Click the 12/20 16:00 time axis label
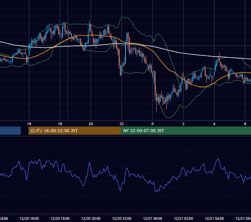This screenshot has height=222, width=251. point(29,218)
